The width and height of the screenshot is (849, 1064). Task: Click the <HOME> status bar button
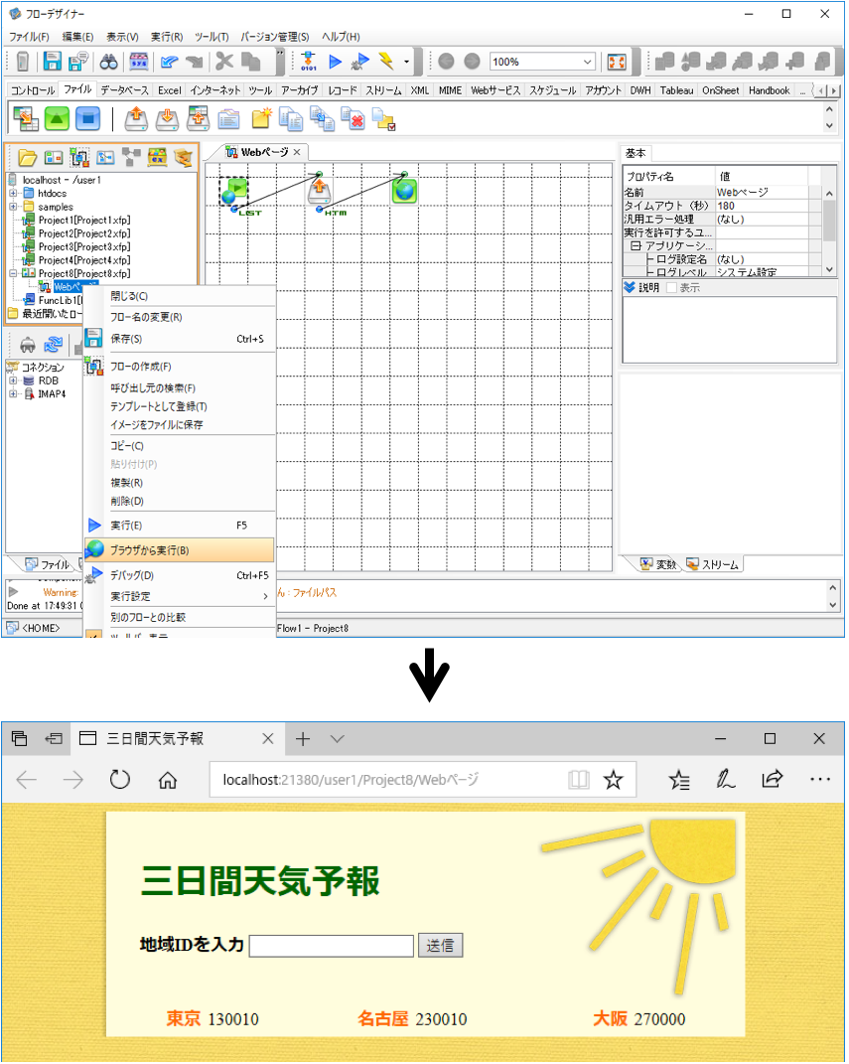click(34, 628)
